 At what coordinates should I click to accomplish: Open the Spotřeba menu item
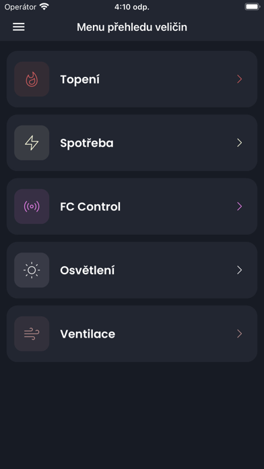[132, 143]
